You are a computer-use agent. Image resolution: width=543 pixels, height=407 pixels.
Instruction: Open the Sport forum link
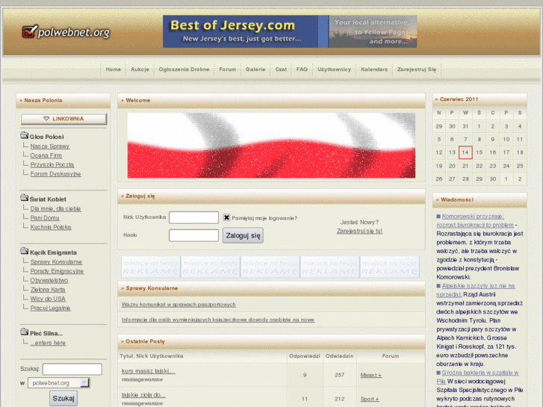(x=370, y=399)
